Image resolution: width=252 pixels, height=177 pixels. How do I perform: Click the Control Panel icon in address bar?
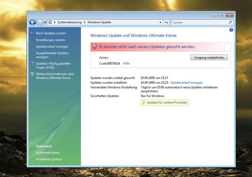pyautogui.click(x=50, y=22)
